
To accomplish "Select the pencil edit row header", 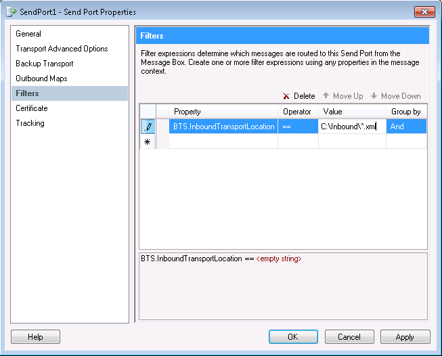I will pyautogui.click(x=148, y=127).
